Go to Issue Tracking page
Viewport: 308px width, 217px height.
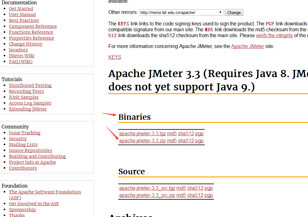click(x=25, y=133)
